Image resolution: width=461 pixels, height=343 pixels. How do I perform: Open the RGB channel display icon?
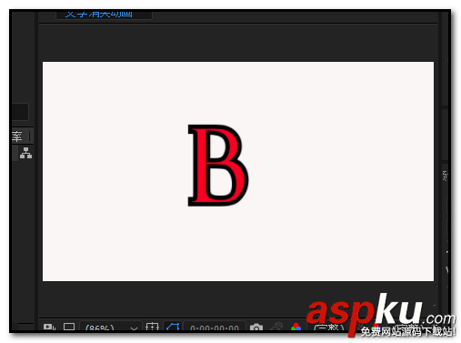pos(296,328)
